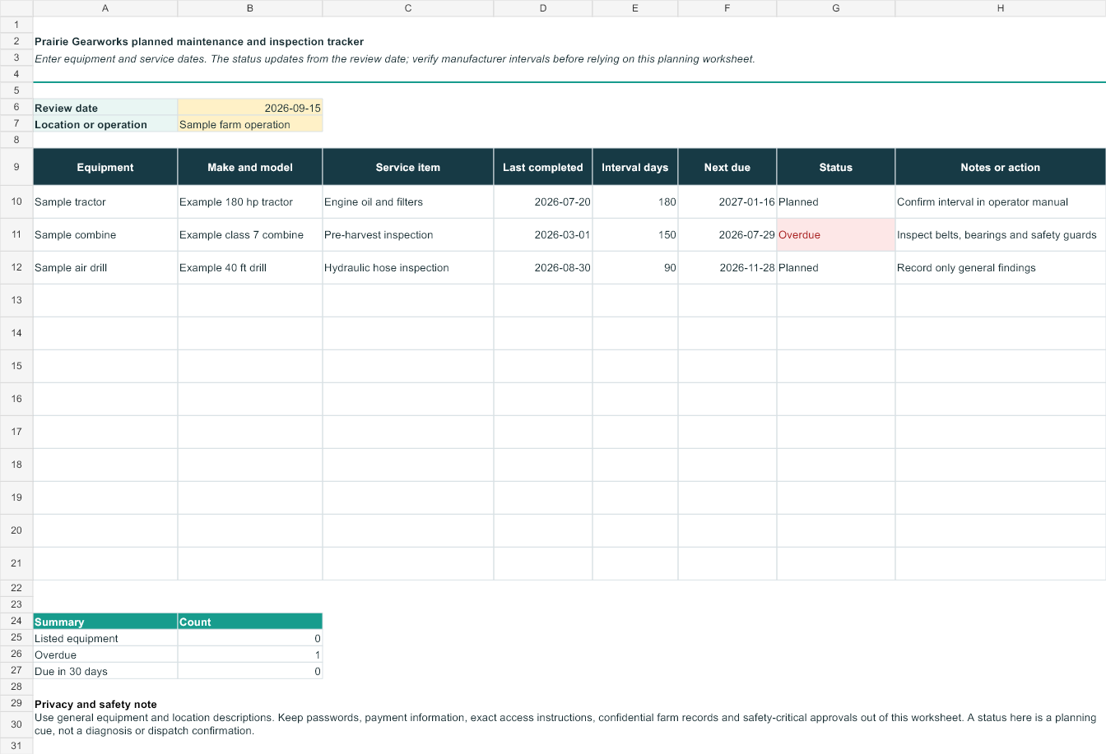Click the 'Sample tractor' cell
This screenshot has width=1106, height=754.
(x=105, y=201)
